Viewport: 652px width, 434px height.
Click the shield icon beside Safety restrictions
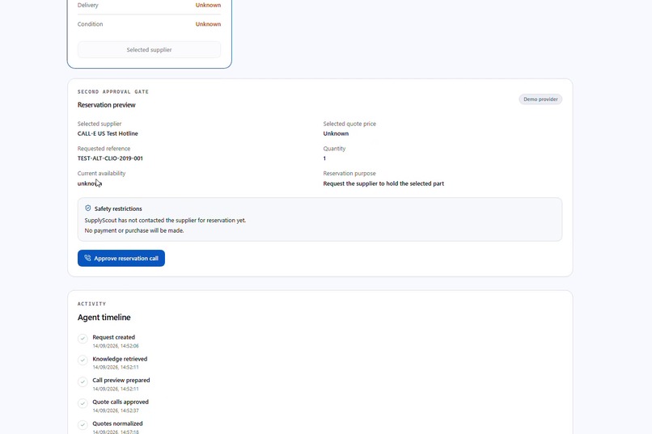pyautogui.click(x=87, y=208)
